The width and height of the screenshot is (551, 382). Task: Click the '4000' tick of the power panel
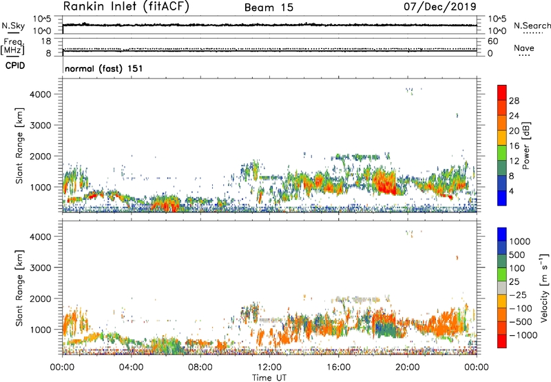click(x=41, y=94)
